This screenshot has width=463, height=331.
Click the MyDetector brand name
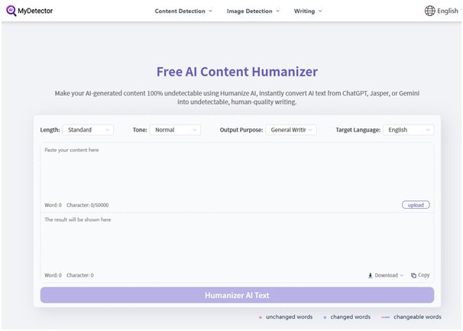[35, 11]
